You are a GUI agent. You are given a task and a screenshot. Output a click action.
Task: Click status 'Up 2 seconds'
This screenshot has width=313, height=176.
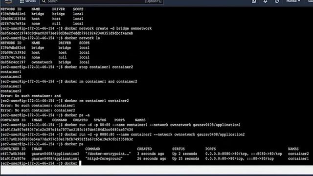coord(185,154)
